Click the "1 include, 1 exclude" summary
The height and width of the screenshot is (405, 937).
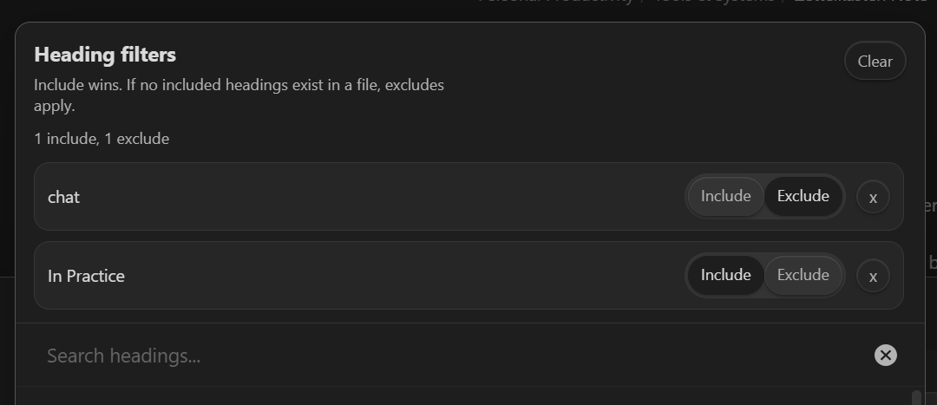[x=102, y=139]
